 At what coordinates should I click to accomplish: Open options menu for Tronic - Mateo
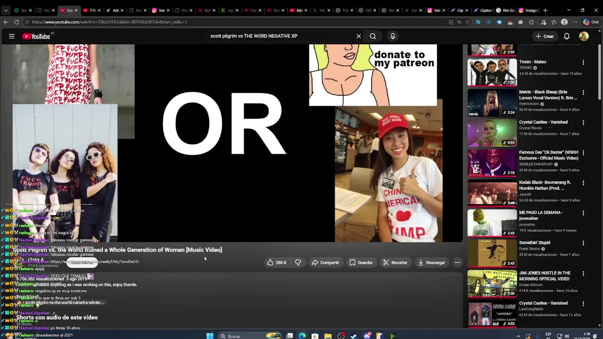[x=583, y=62]
